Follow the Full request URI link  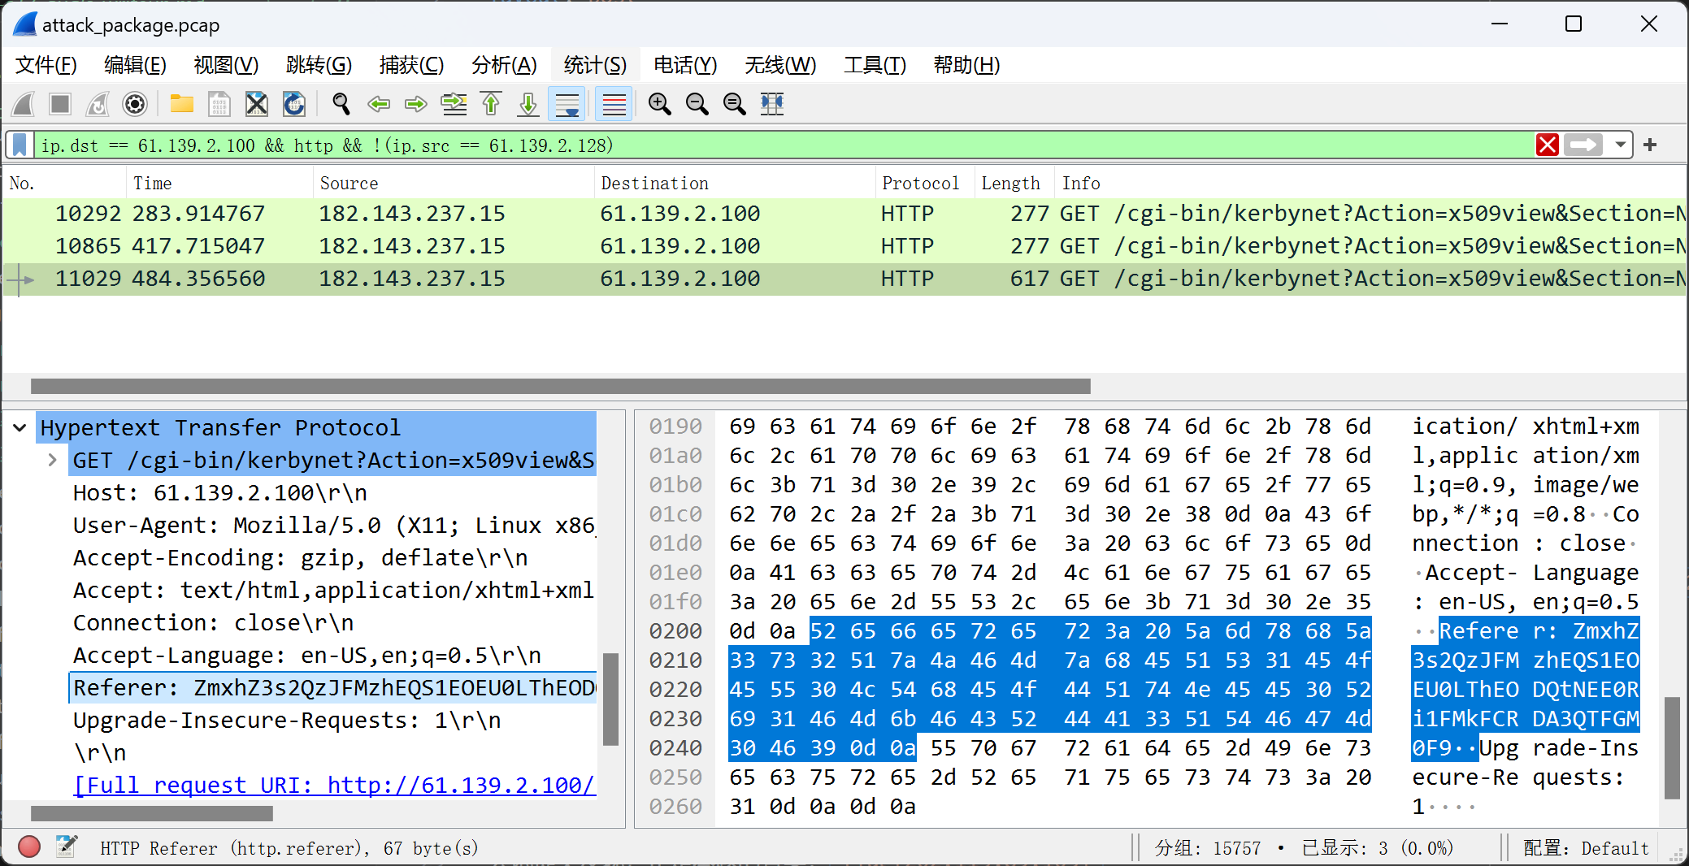[334, 785]
